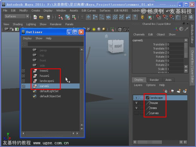Click Channel Box scrollbar up arrow
The image size is (196, 147).
(186, 40)
